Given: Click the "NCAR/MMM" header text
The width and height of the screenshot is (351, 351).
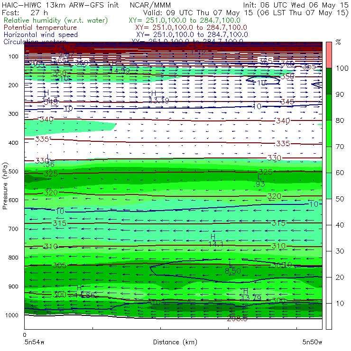Looking at the screenshot, I should (x=150, y=5).
